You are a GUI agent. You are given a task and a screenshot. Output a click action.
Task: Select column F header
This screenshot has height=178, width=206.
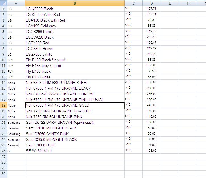click(188, 3)
